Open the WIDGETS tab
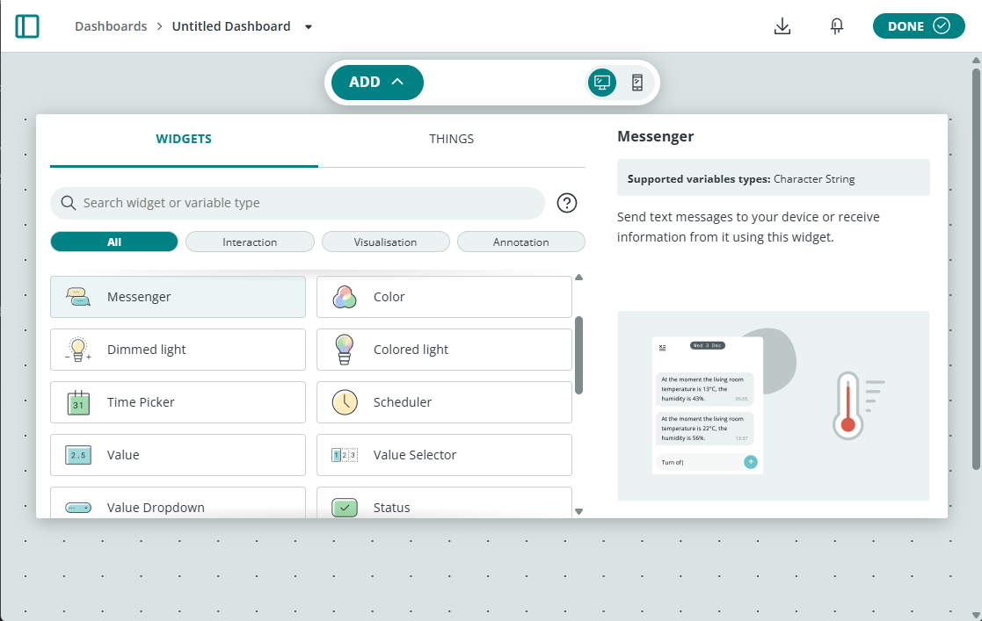The width and height of the screenshot is (982, 621). tap(184, 139)
